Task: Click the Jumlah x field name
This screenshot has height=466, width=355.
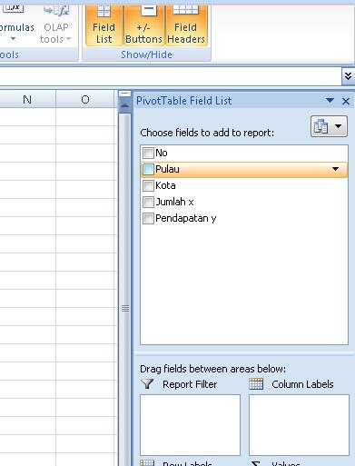Action: coord(174,202)
